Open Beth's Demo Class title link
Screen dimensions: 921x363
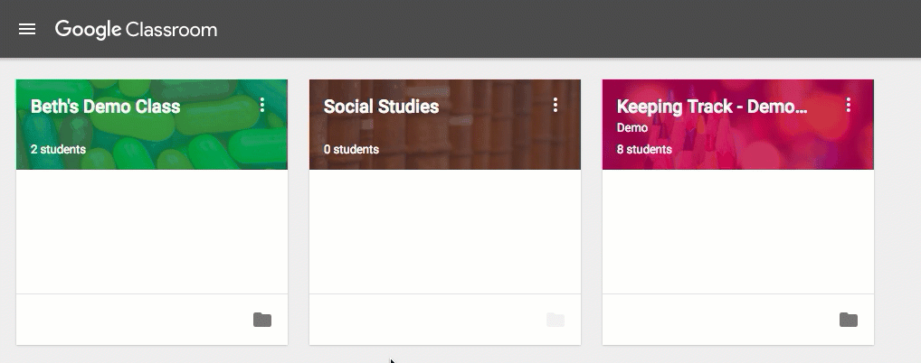(x=105, y=107)
